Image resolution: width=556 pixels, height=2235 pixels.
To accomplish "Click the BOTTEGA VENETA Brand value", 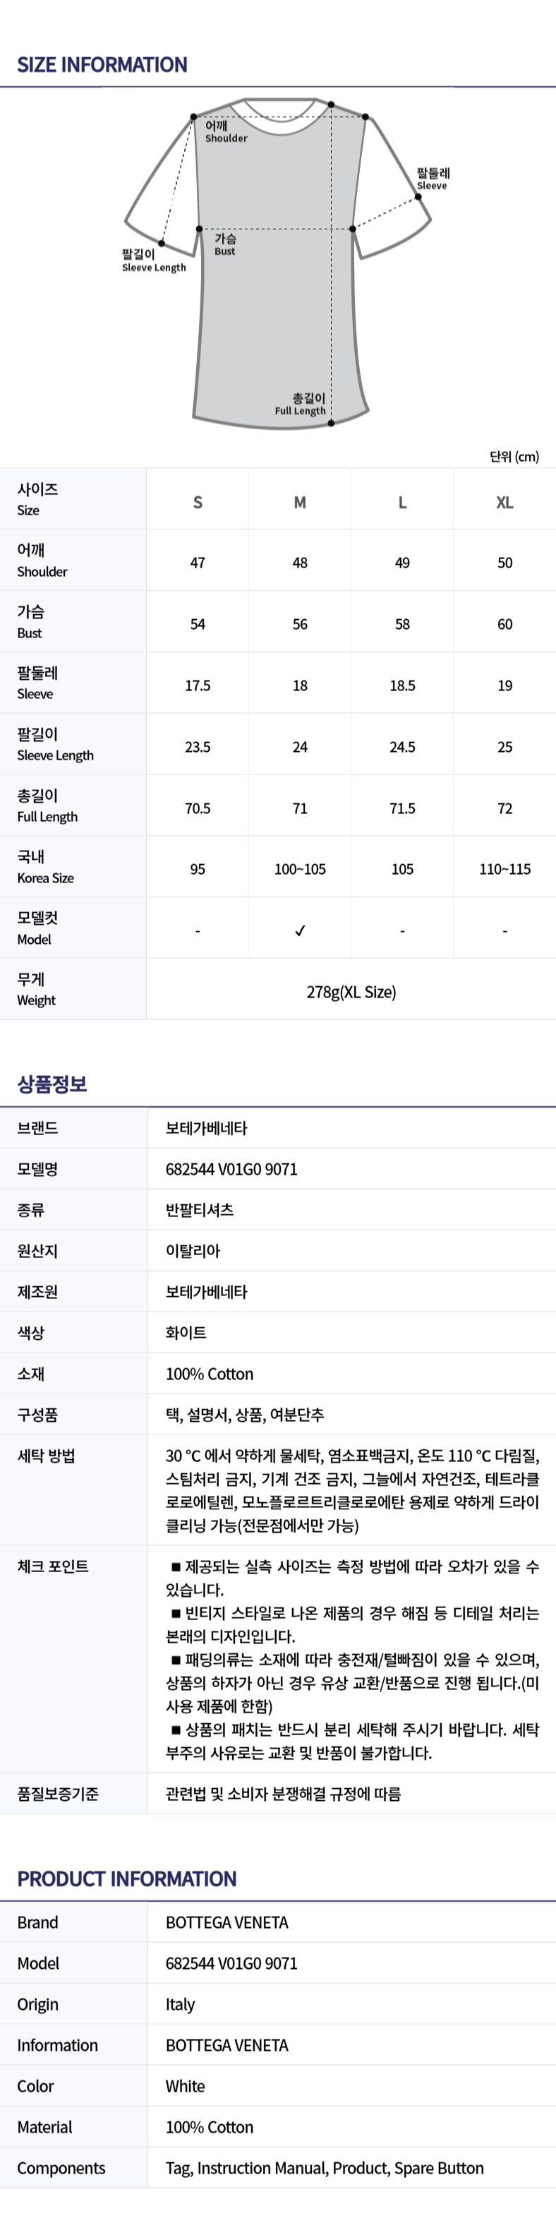I will tap(227, 1923).
